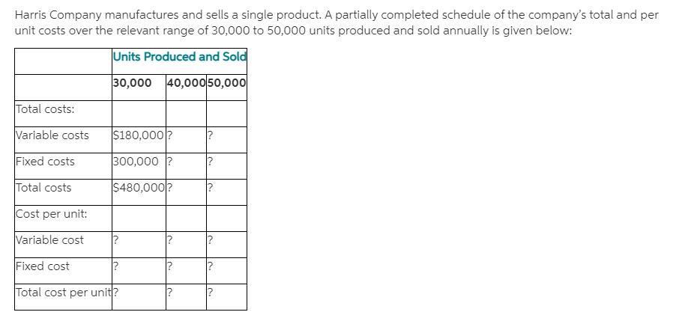Click Variable cost per unit cell for 30,000 units

click(138, 240)
